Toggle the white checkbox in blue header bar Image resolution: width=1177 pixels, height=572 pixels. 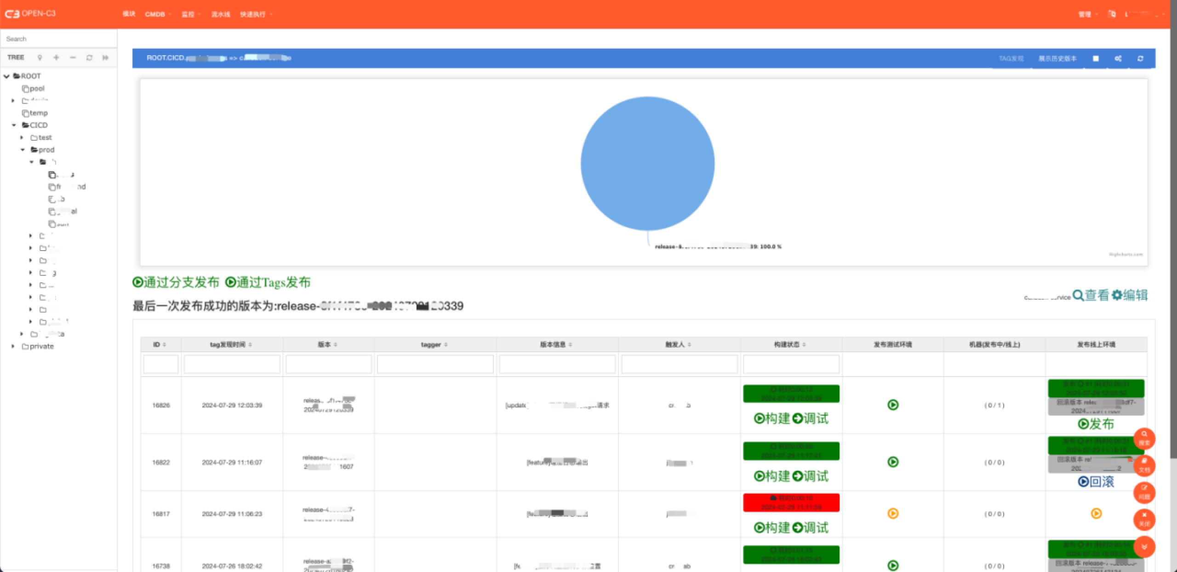(1096, 58)
